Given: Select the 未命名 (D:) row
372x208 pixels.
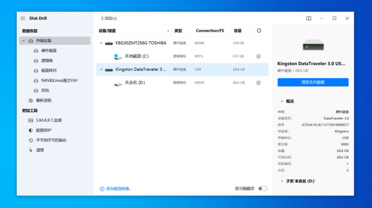Looking at the screenshot, I should coord(182,82).
